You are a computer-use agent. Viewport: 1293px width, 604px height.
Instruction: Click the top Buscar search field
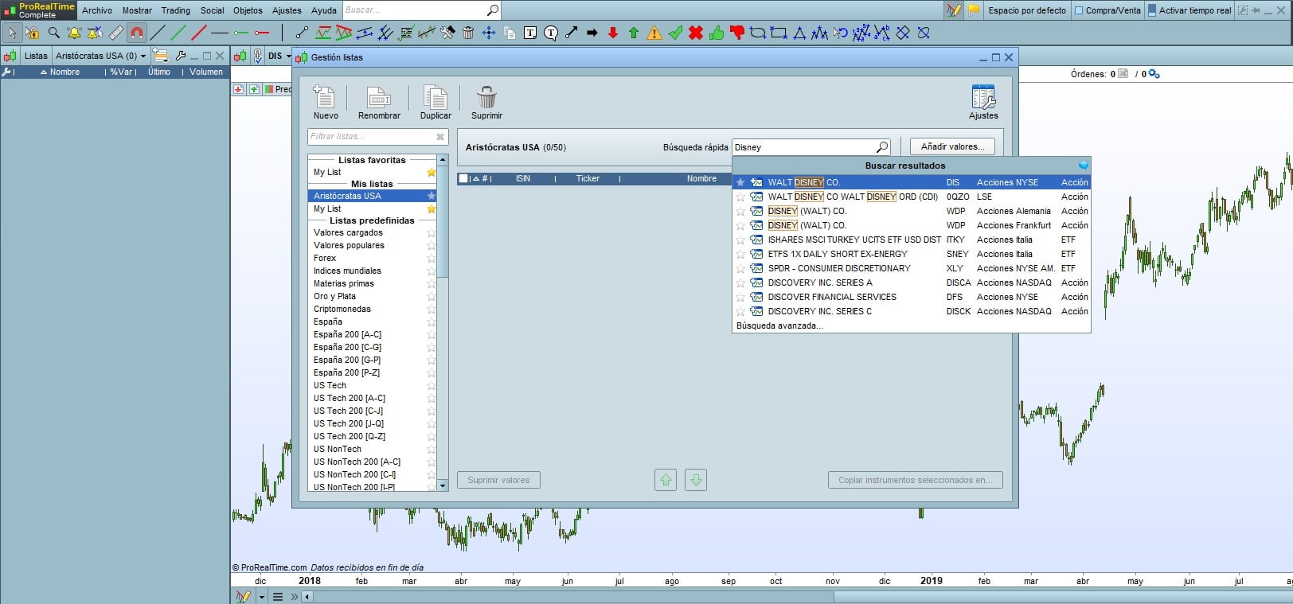[x=422, y=10]
